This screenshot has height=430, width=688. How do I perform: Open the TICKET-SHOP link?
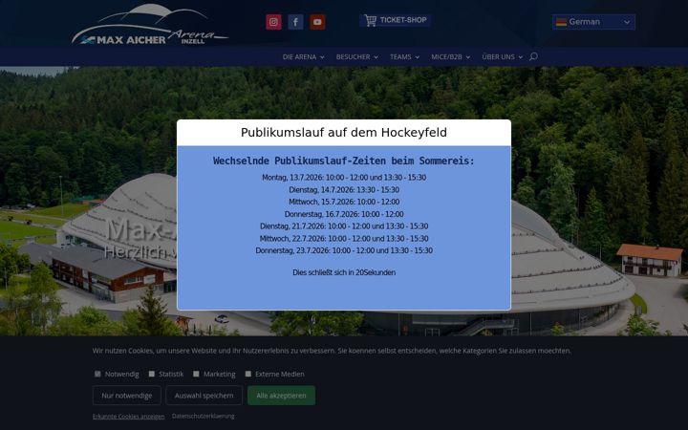click(395, 20)
